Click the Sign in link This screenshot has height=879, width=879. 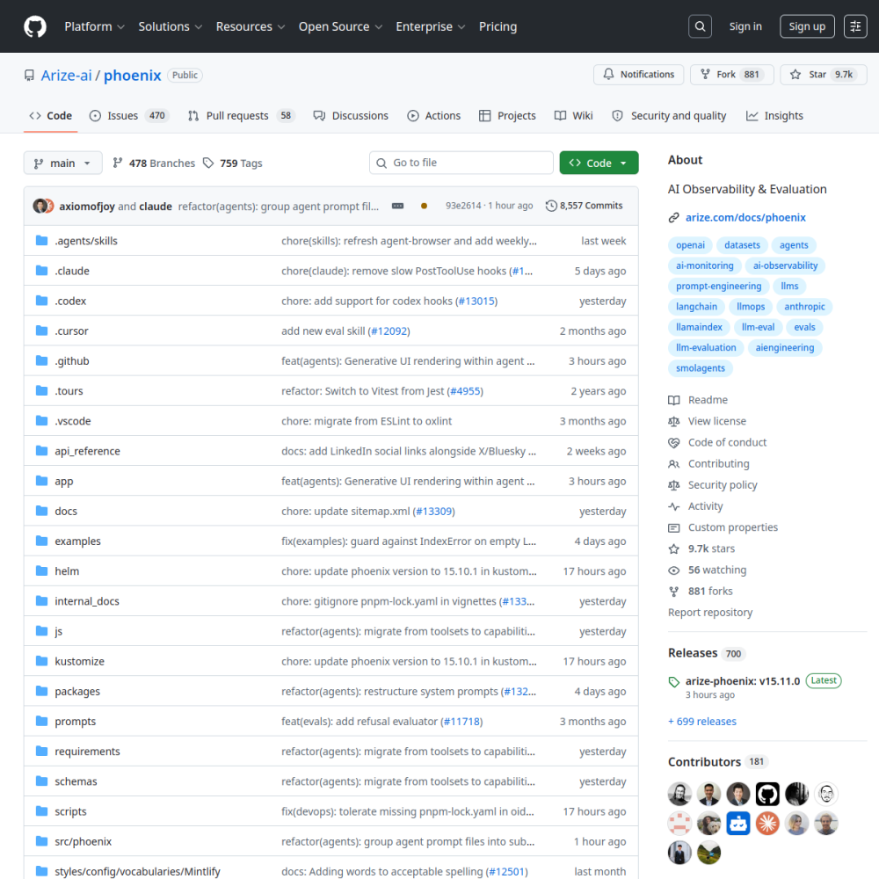point(745,26)
